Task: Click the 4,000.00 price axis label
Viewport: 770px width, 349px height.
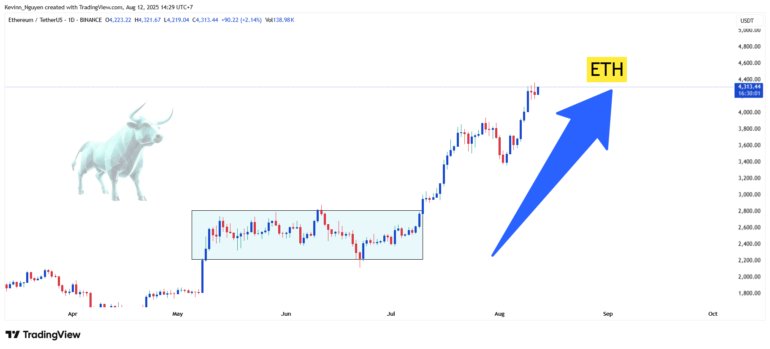Action: [x=749, y=112]
